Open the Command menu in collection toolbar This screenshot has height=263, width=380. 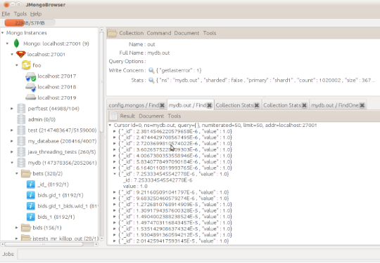[159, 33]
